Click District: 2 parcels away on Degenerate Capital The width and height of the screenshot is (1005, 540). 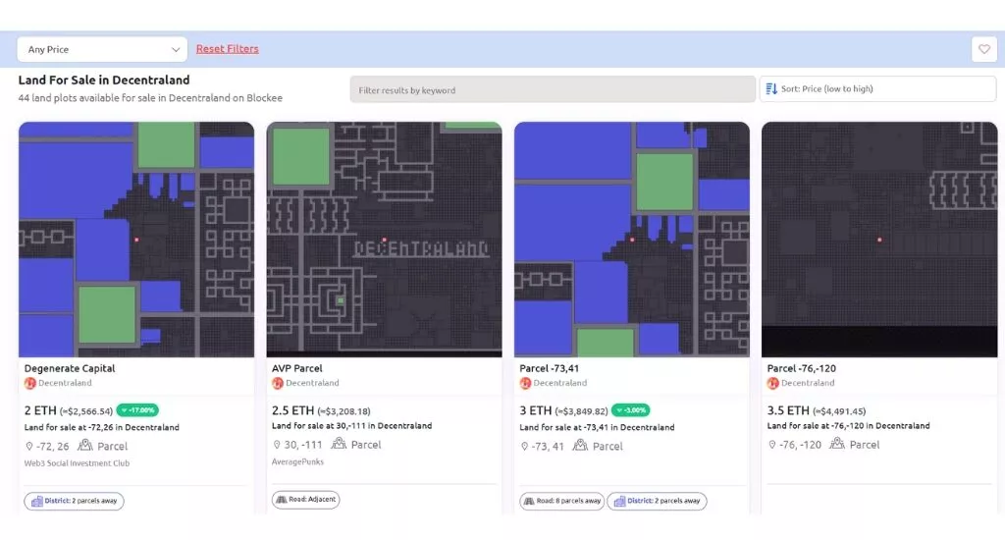tap(75, 501)
